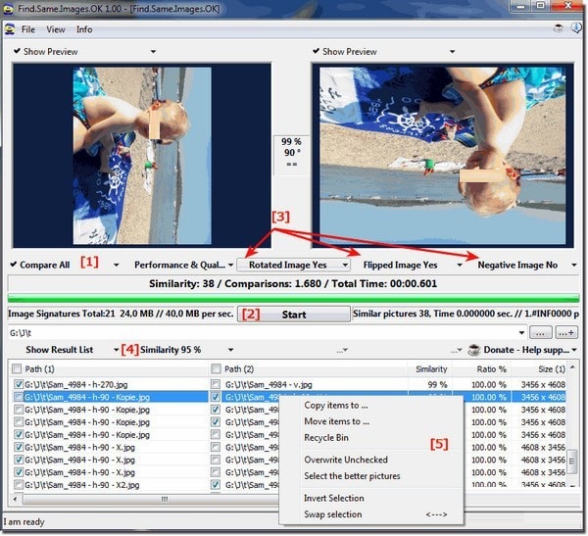The width and height of the screenshot is (588, 536).
Task: Check the Sam_4984 - h-90 - X2.jpg checkbox
Action: point(19,485)
